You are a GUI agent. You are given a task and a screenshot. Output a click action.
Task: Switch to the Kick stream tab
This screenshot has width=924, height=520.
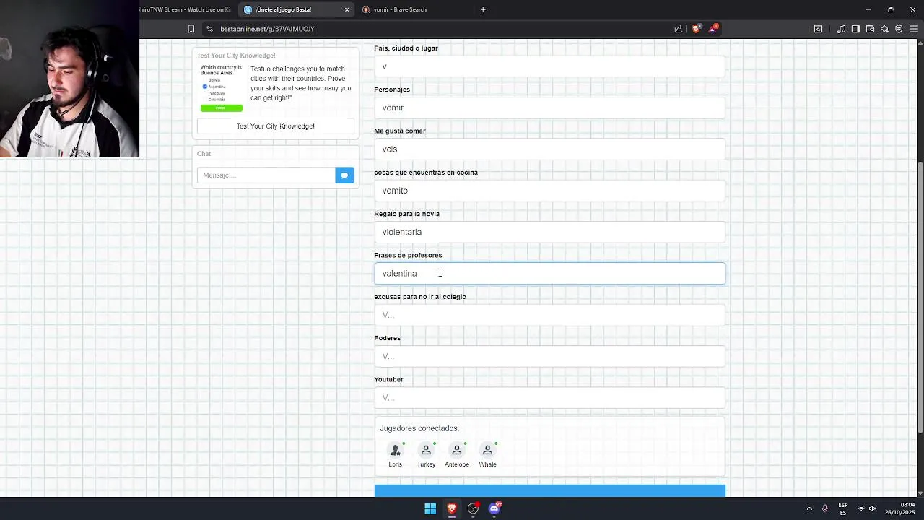tap(186, 9)
